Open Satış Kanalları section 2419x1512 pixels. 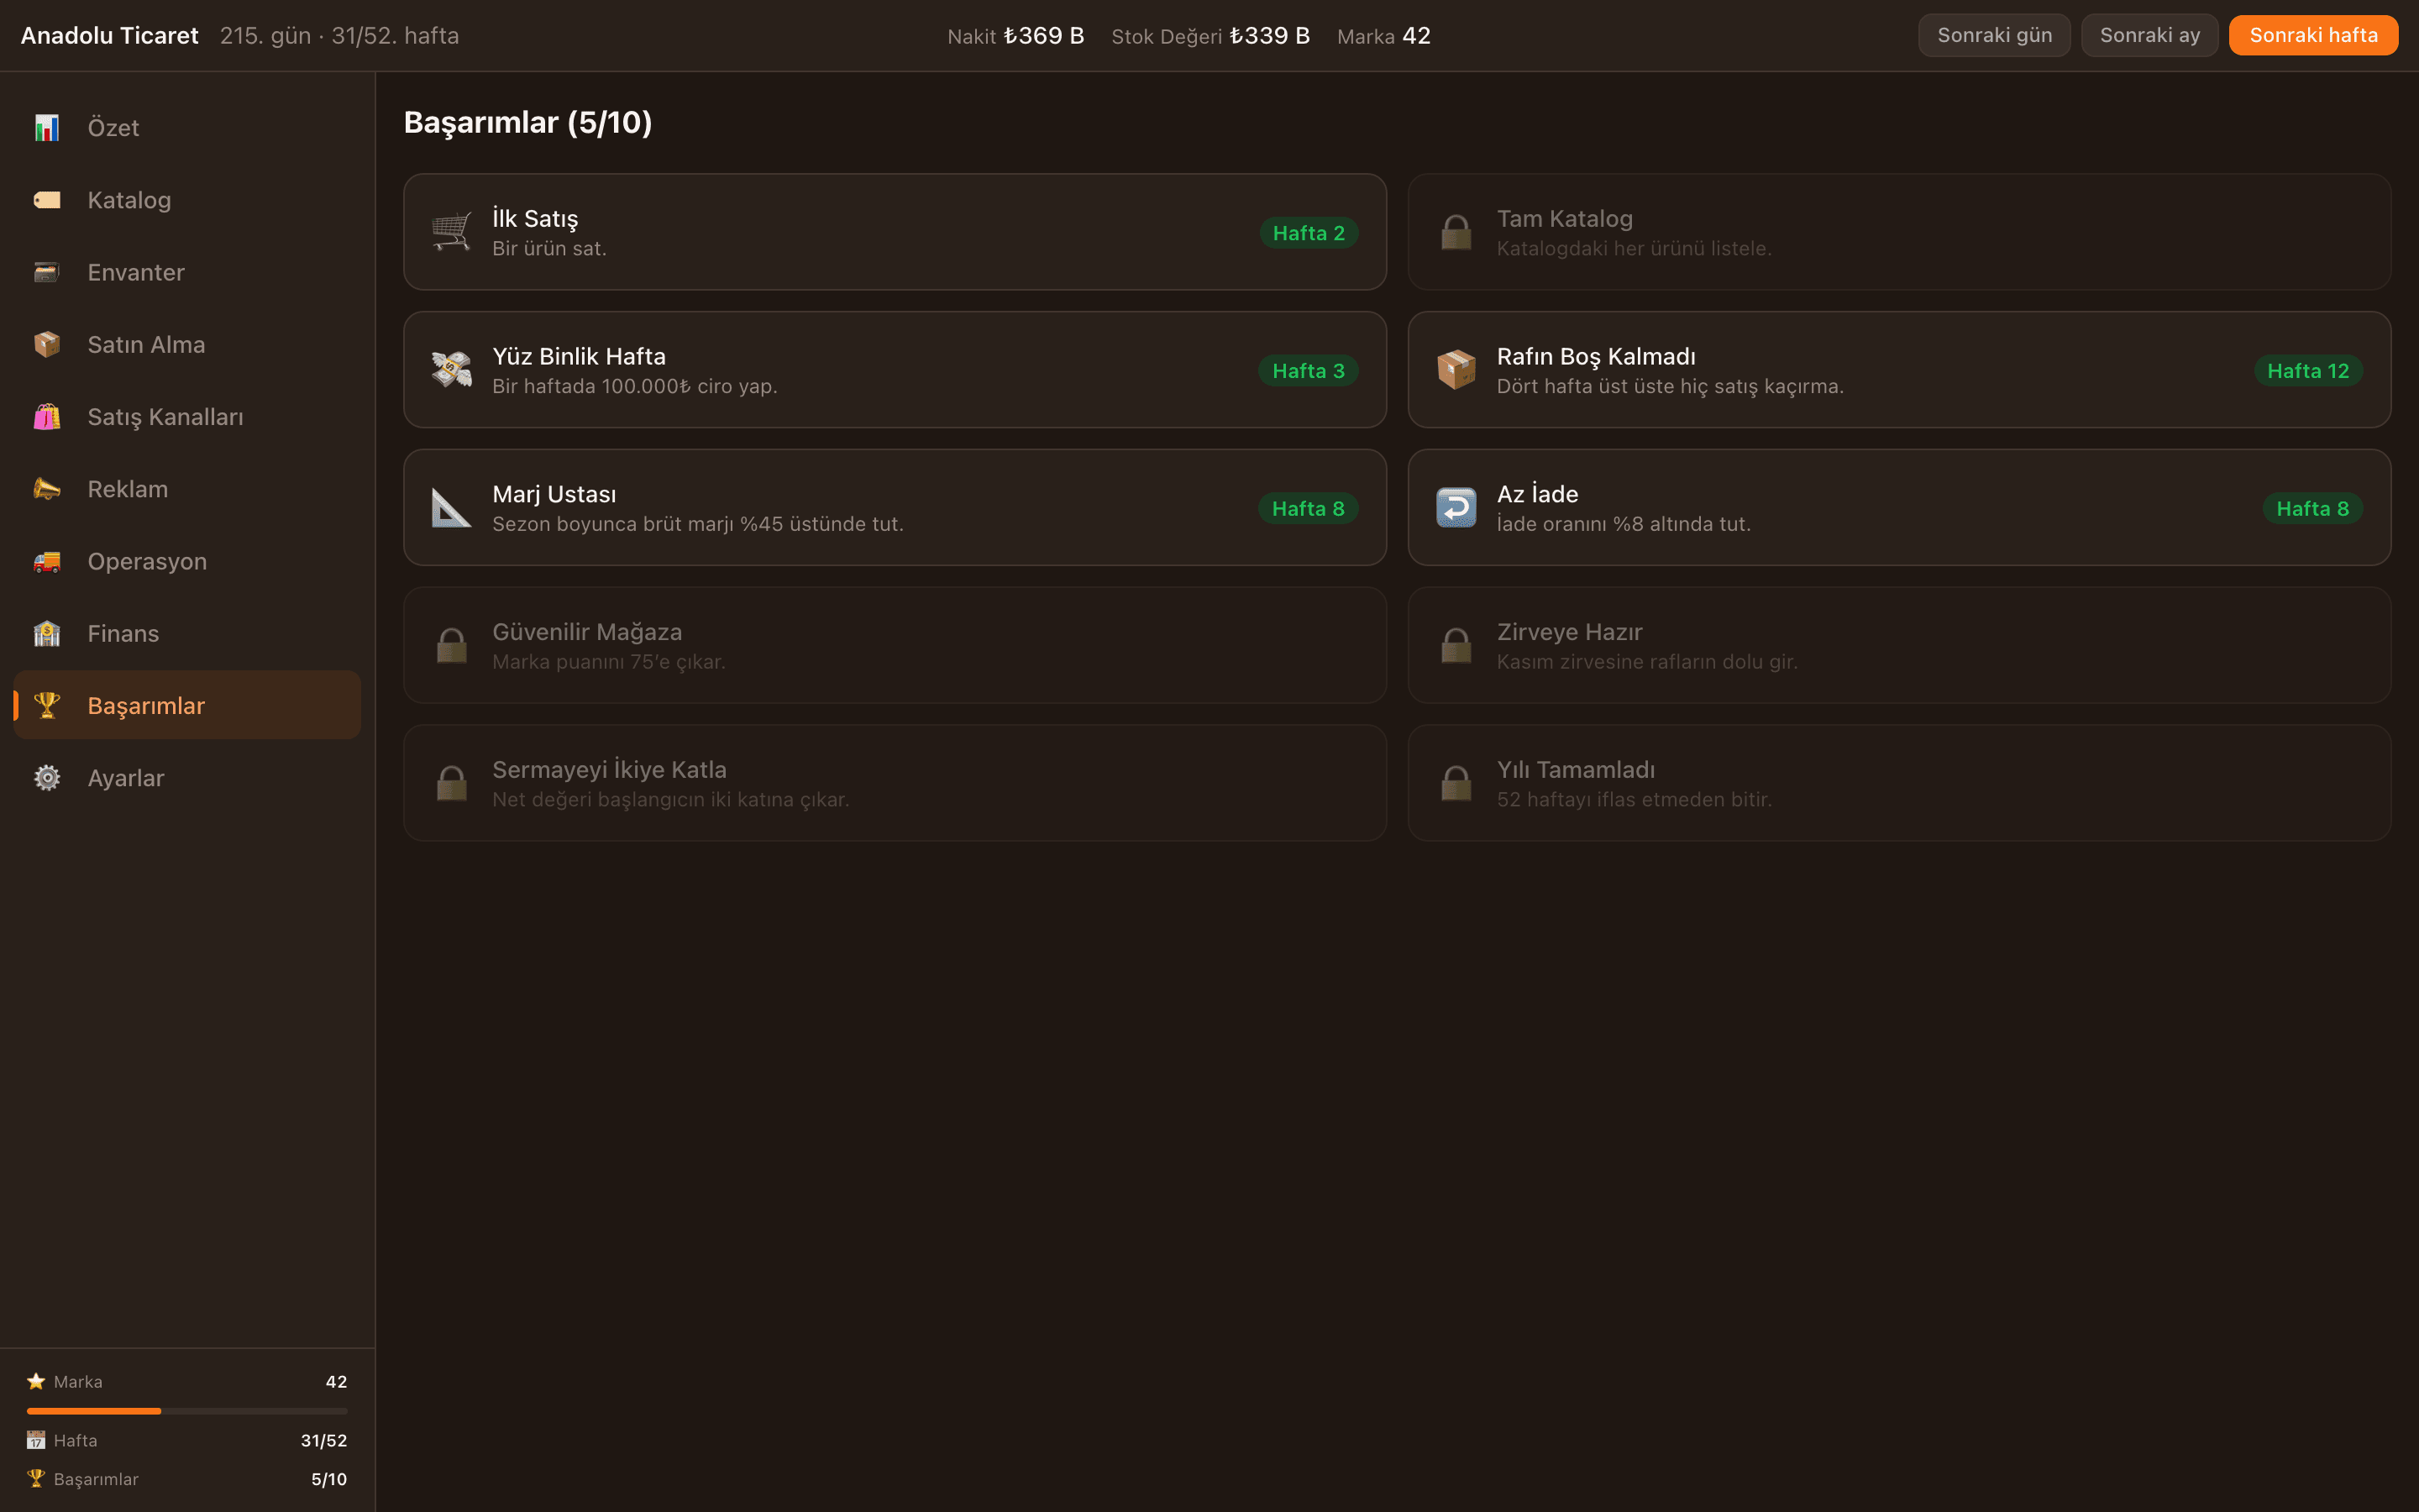click(187, 417)
